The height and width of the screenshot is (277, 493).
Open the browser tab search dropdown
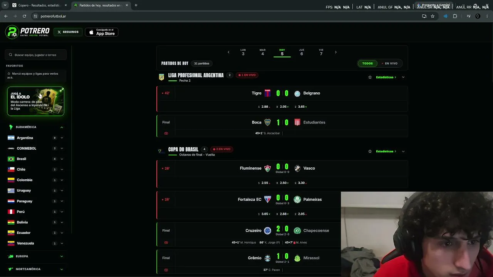tap(5, 5)
